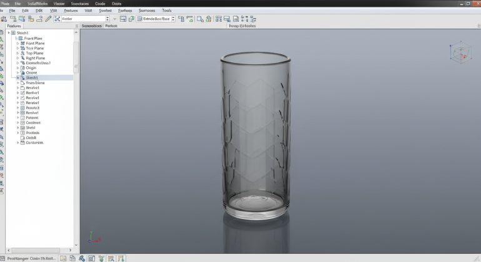Select the highlighted Skech1 item in the tree
This screenshot has width=481, height=262.
[32, 77]
